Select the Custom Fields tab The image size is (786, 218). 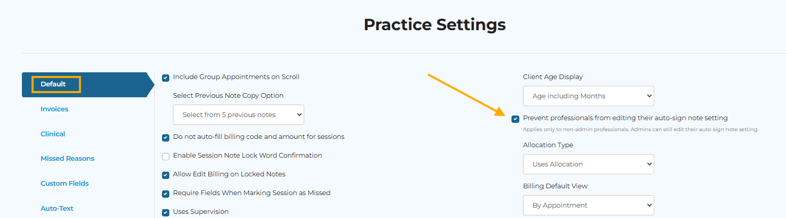(65, 183)
